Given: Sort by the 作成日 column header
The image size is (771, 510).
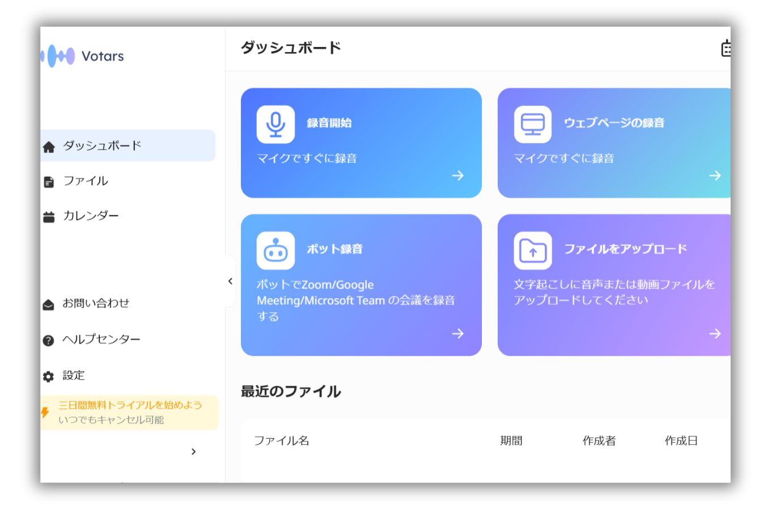Looking at the screenshot, I should tap(681, 441).
